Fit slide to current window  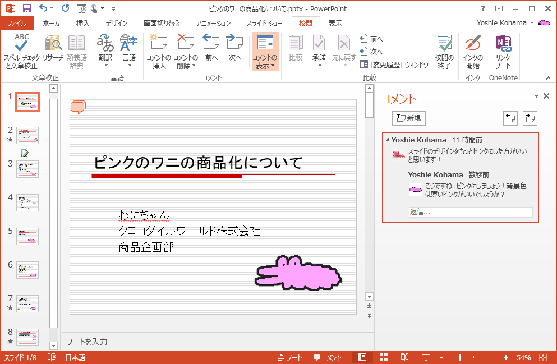click(543, 357)
